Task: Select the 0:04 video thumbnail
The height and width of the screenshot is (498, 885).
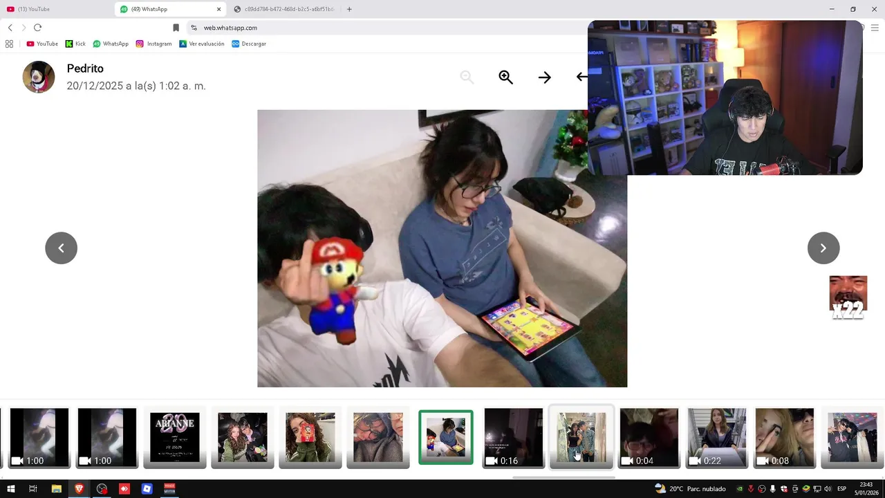Action: coord(649,437)
